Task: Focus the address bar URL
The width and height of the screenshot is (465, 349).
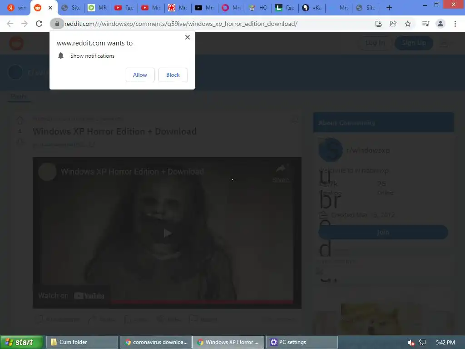Action: 181,24
